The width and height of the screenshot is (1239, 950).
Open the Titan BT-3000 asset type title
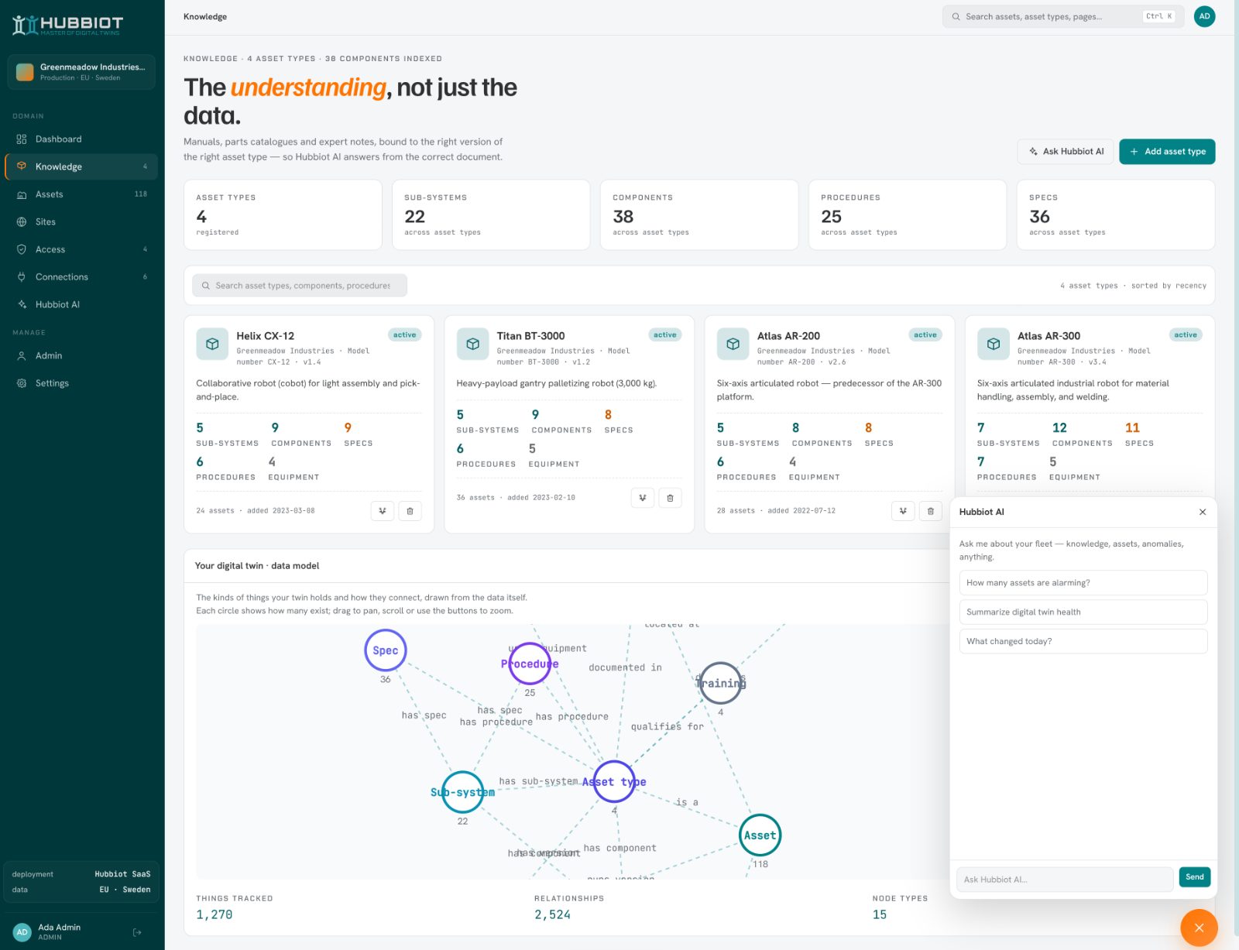click(x=530, y=336)
